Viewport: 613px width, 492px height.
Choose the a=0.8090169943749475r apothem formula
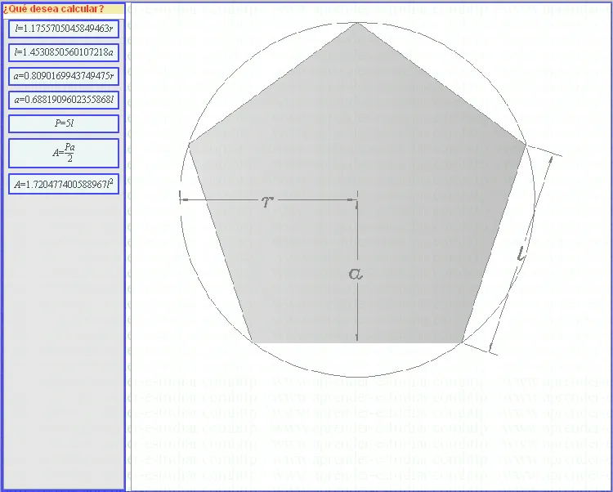click(64, 76)
